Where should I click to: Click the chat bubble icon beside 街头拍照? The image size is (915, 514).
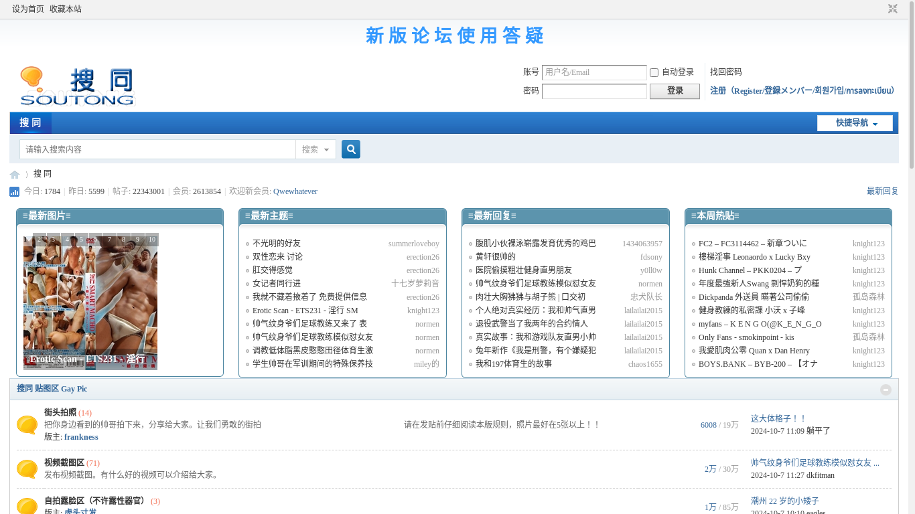[27, 425]
